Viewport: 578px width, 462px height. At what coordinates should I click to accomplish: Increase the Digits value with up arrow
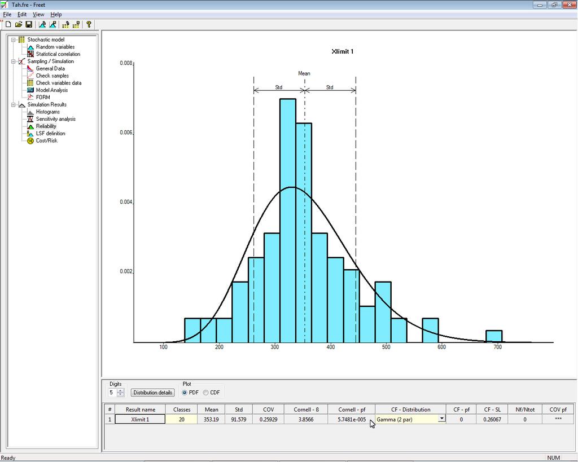pyautogui.click(x=120, y=390)
